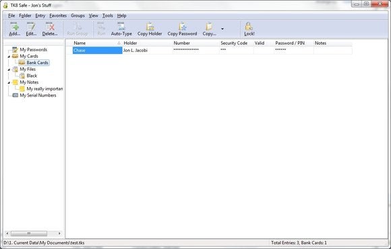Click the Add entry toolbar icon
The width and height of the screenshot is (391, 249).
coord(14,26)
